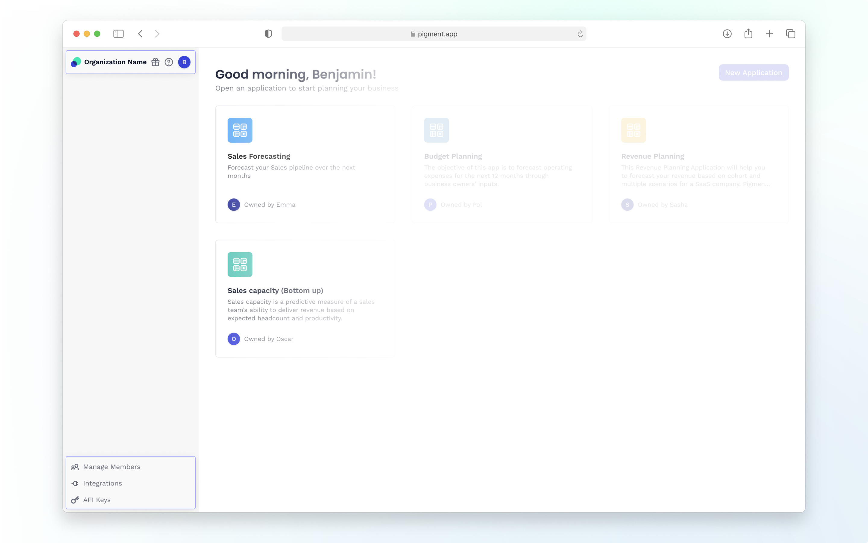Open the gift icon in the sidebar header
Image resolution: width=868 pixels, height=543 pixels.
point(155,62)
